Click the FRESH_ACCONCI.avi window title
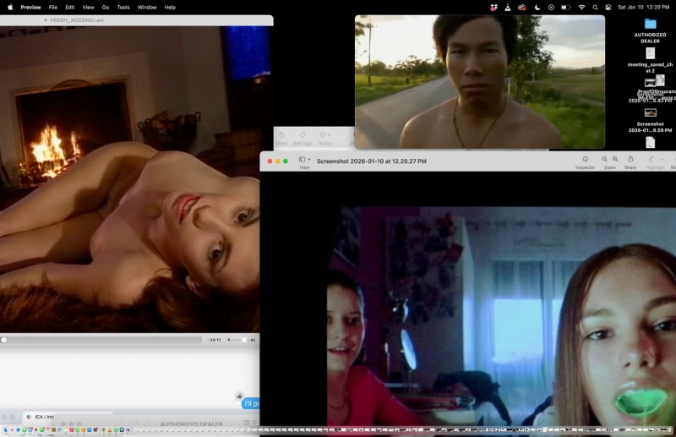The image size is (676, 437). tap(77, 20)
